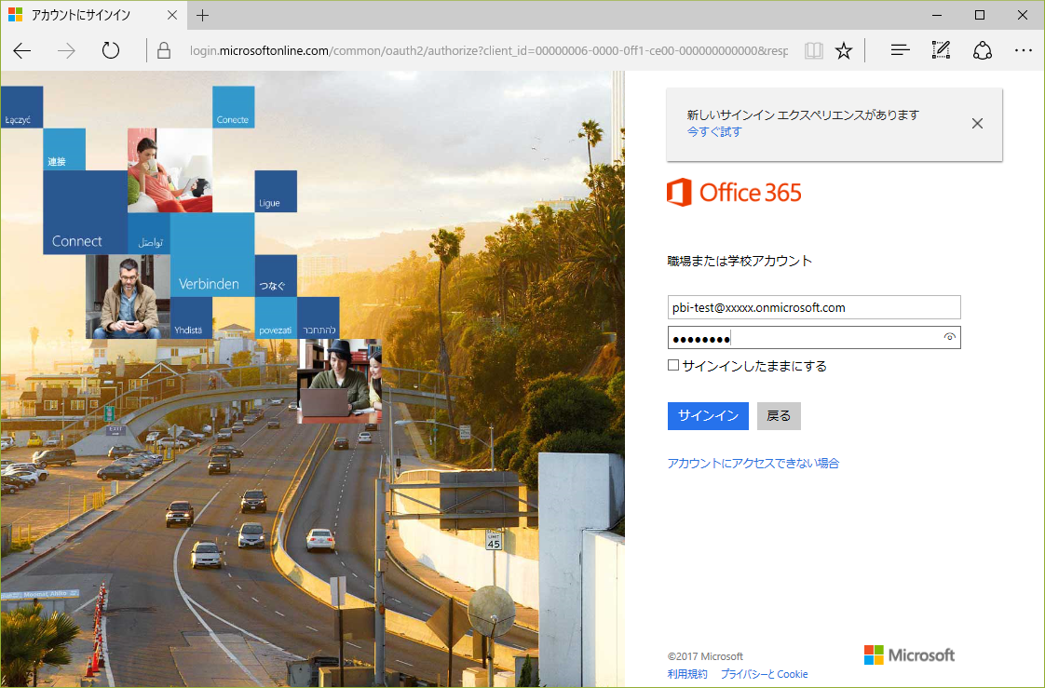Image resolution: width=1045 pixels, height=688 pixels.
Task: Minimize the browser window
Action: coord(937,15)
